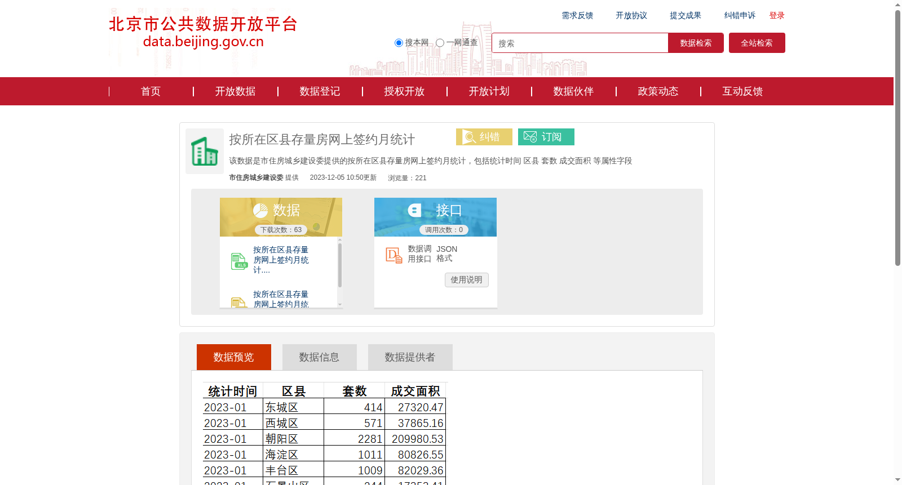Viewport: 902px width, 485px height.
Task: Open the 数据登记 navigation item
Action: (320, 91)
